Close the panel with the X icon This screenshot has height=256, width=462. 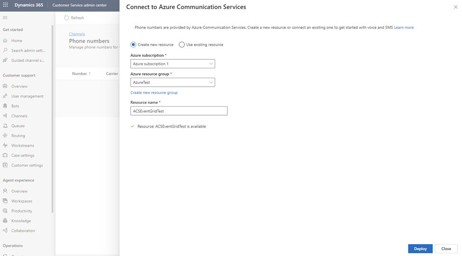pyautogui.click(x=456, y=8)
